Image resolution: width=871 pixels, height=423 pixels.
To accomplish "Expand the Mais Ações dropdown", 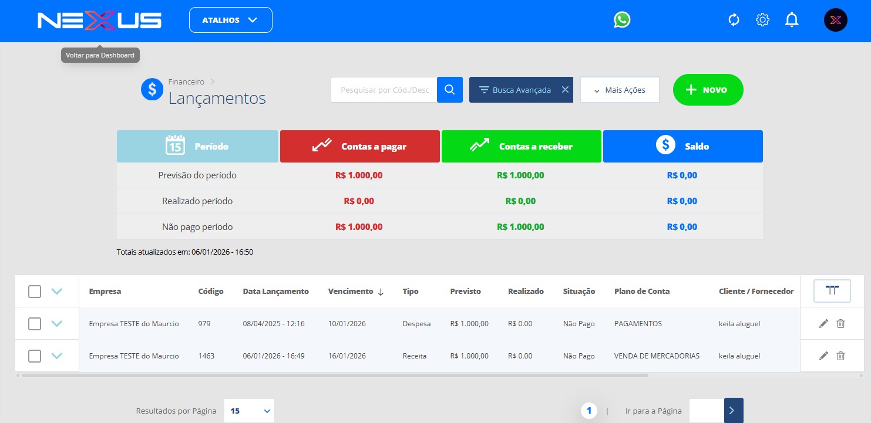I will pos(620,90).
